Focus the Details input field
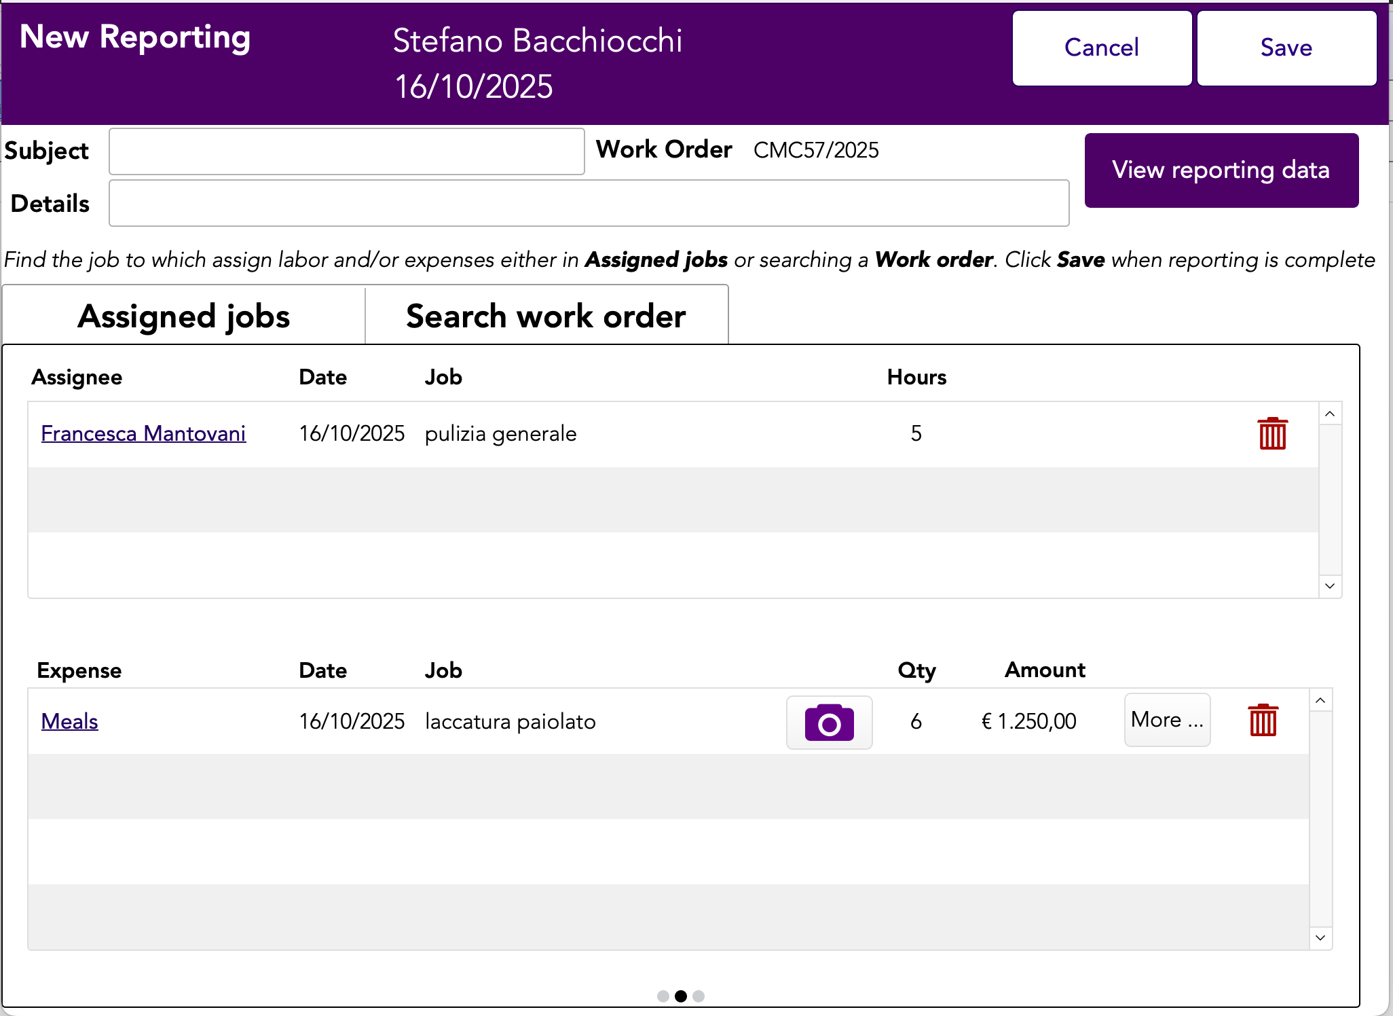 click(x=589, y=203)
